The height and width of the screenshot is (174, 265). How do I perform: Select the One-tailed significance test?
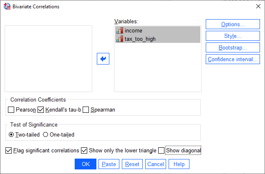point(45,134)
